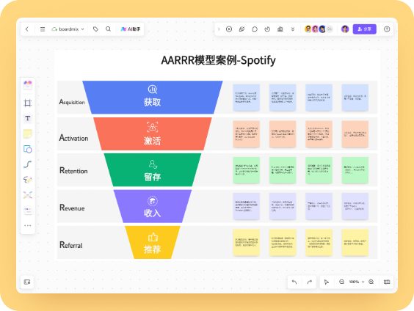Open your own profile avatar
The image size is (414, 311).
coord(345,29)
